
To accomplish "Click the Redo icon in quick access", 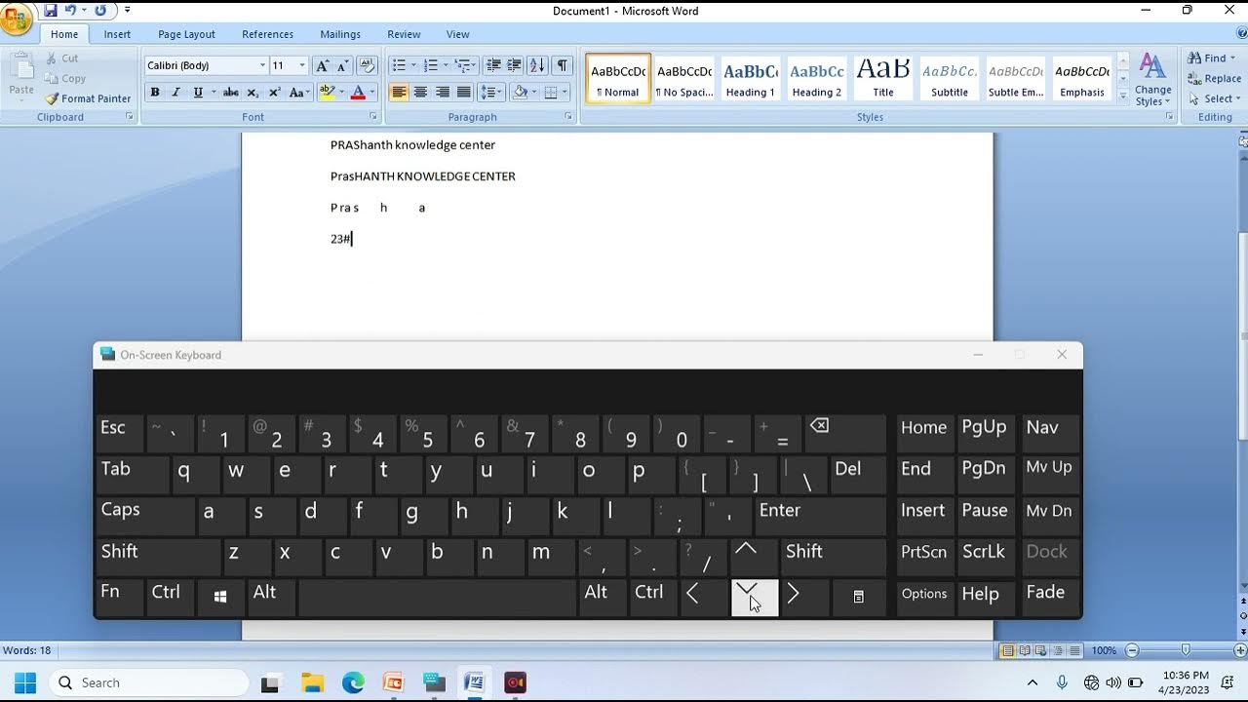I will pos(100,11).
